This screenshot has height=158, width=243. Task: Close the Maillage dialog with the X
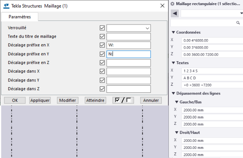click(162, 5)
